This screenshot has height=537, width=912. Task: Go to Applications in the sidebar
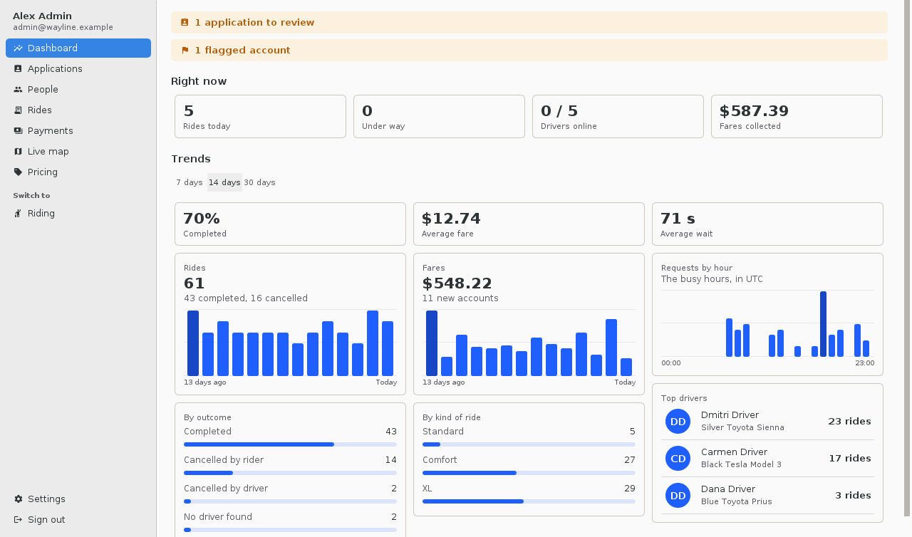point(78,69)
